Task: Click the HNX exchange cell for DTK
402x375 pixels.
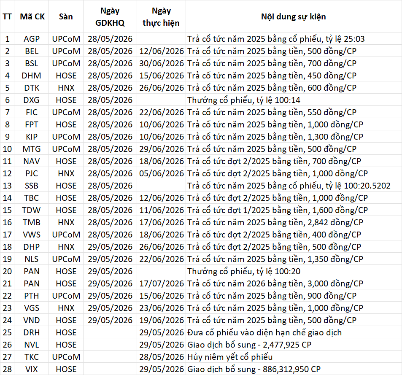Action: tap(66, 88)
